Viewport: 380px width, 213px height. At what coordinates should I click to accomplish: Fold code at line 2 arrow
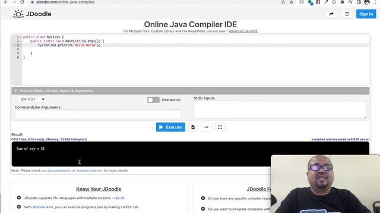click(x=20, y=41)
